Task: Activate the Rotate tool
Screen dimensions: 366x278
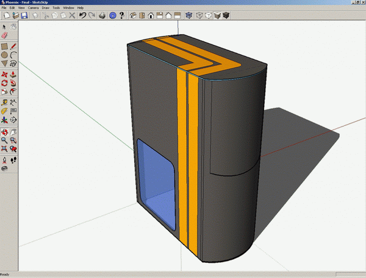Action: pyautogui.click(x=4, y=83)
